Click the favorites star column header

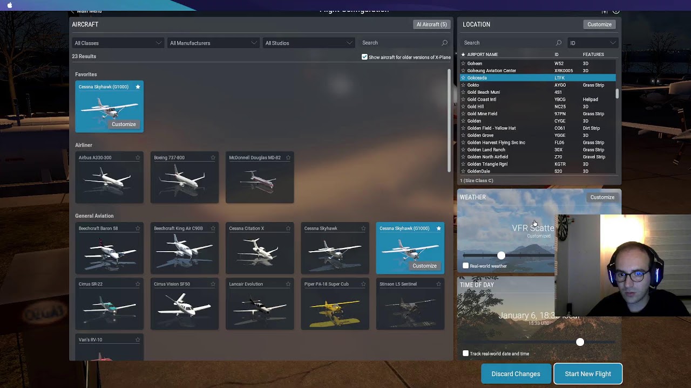463,54
